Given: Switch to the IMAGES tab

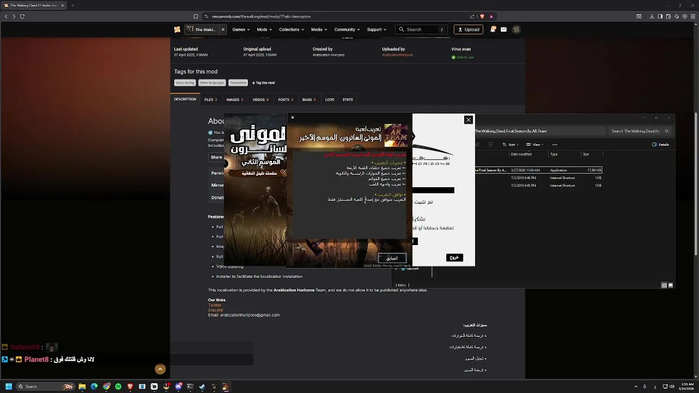Looking at the screenshot, I should pyautogui.click(x=235, y=99).
